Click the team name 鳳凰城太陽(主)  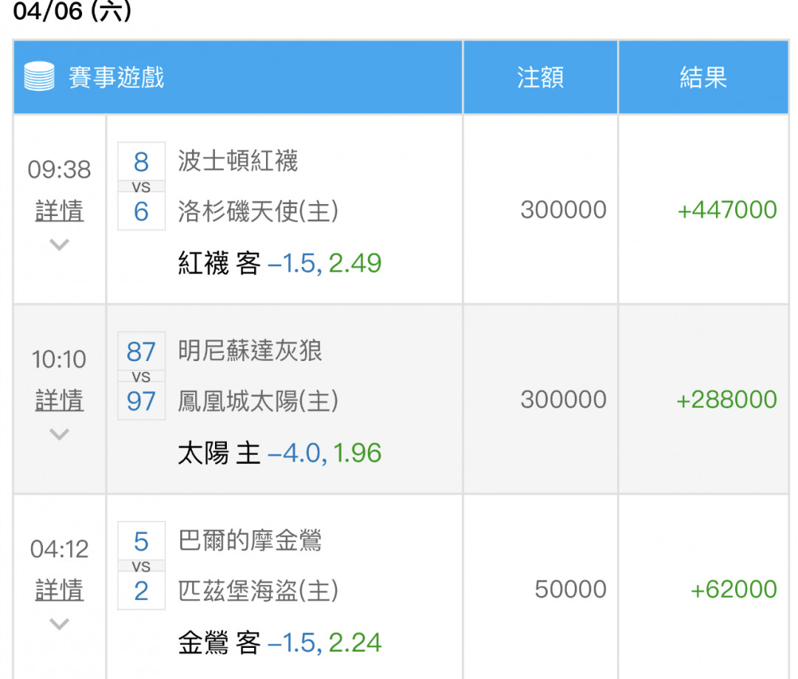[x=258, y=401]
